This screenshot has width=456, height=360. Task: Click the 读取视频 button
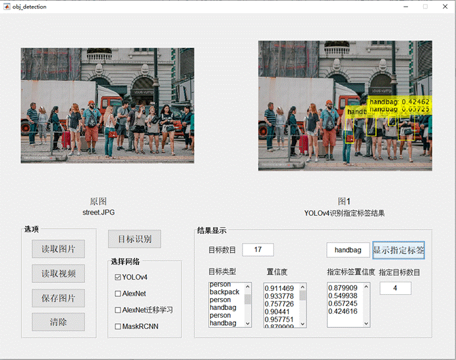click(58, 273)
